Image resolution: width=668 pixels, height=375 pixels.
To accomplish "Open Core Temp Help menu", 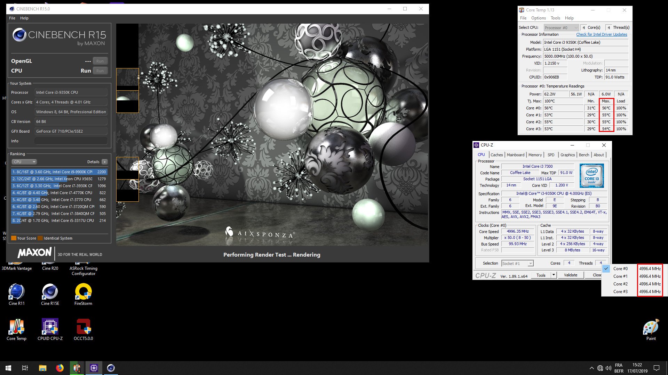I will pyautogui.click(x=569, y=18).
